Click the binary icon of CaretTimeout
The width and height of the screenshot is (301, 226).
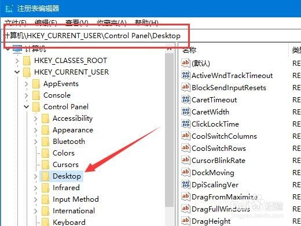pyautogui.click(x=186, y=99)
